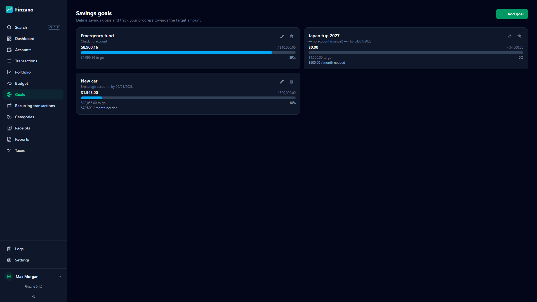Open the Taxes page
The width and height of the screenshot is (537, 302).
pos(34,150)
